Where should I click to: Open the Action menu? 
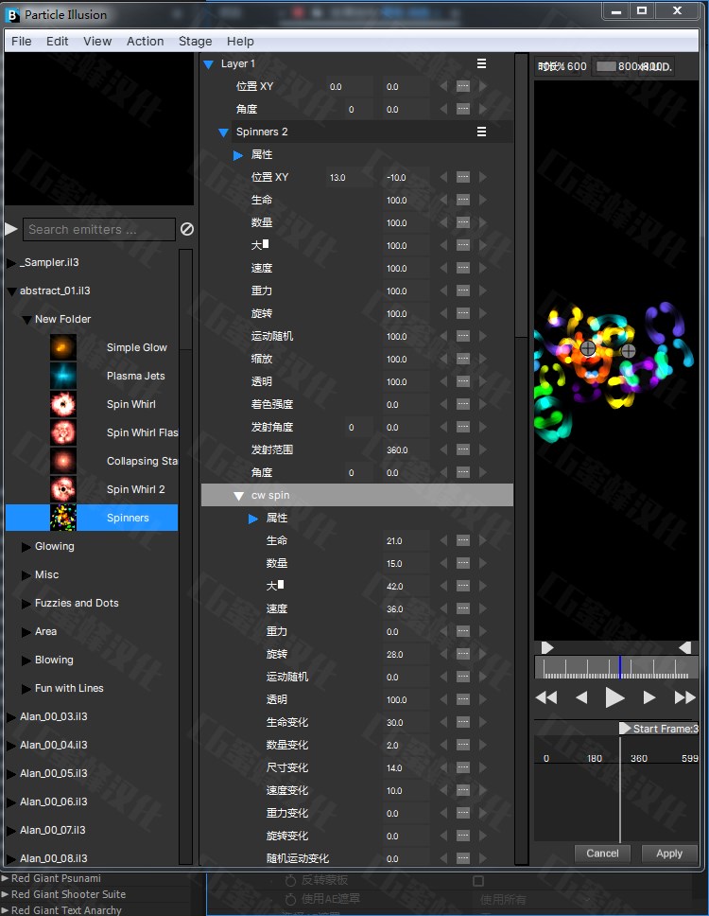point(145,42)
